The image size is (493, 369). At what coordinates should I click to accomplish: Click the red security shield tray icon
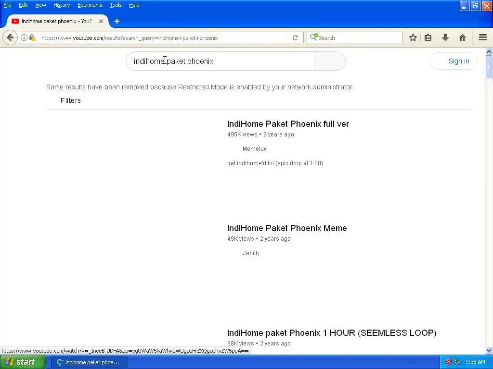tap(448, 362)
